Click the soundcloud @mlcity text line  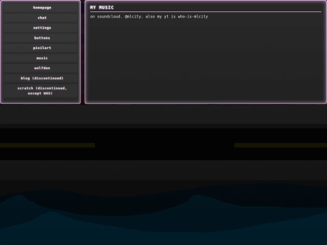coord(149,16)
